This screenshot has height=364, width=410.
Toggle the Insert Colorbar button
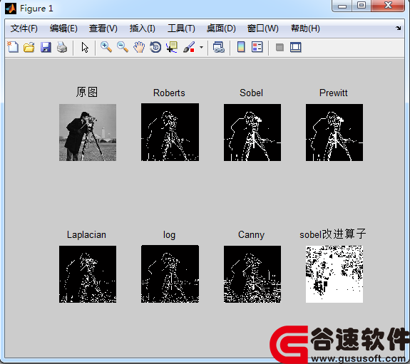241,47
